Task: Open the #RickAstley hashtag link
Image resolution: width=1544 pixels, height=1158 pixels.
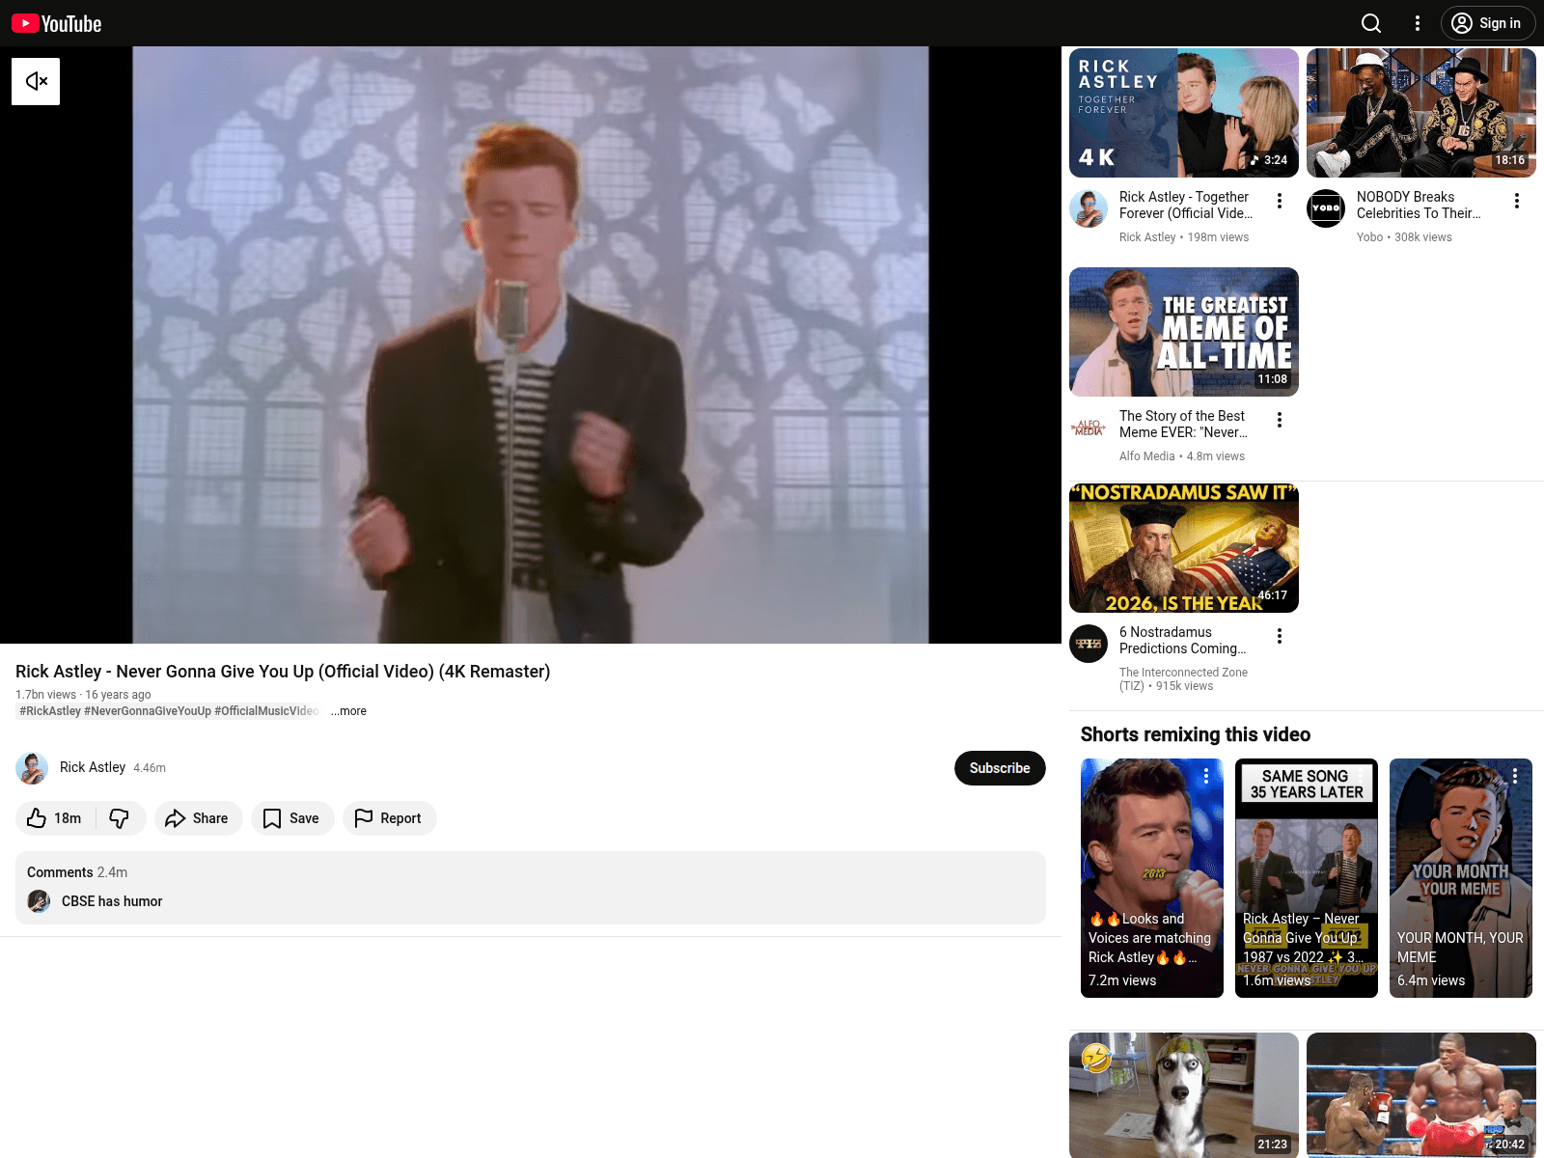Action: coord(50,711)
